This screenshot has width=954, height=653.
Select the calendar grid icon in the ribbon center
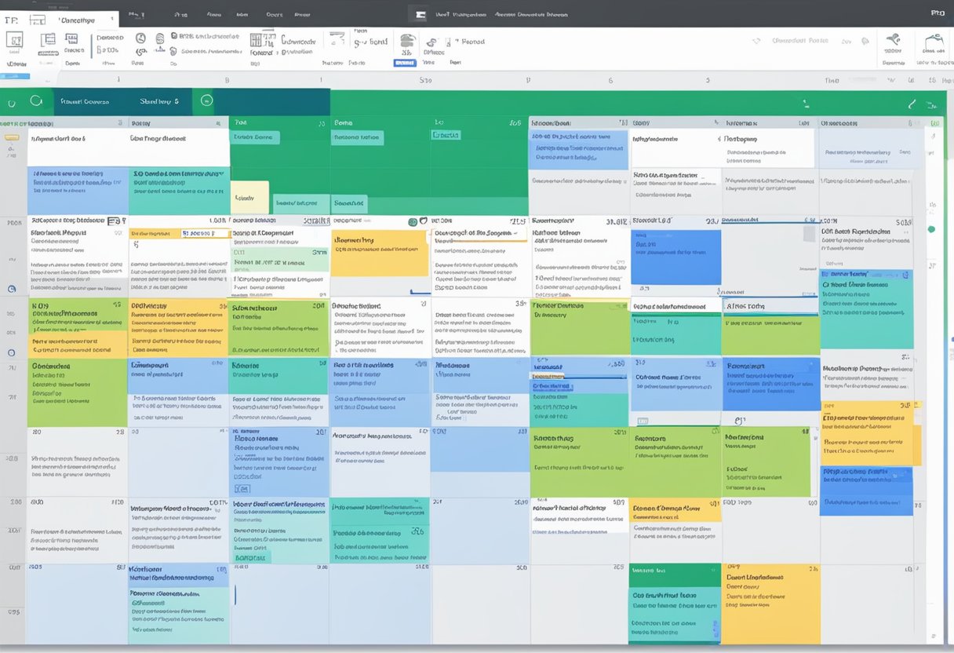click(256, 40)
